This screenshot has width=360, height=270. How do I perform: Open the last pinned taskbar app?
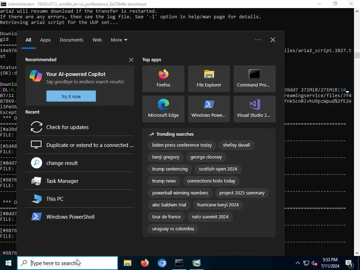click(196, 263)
